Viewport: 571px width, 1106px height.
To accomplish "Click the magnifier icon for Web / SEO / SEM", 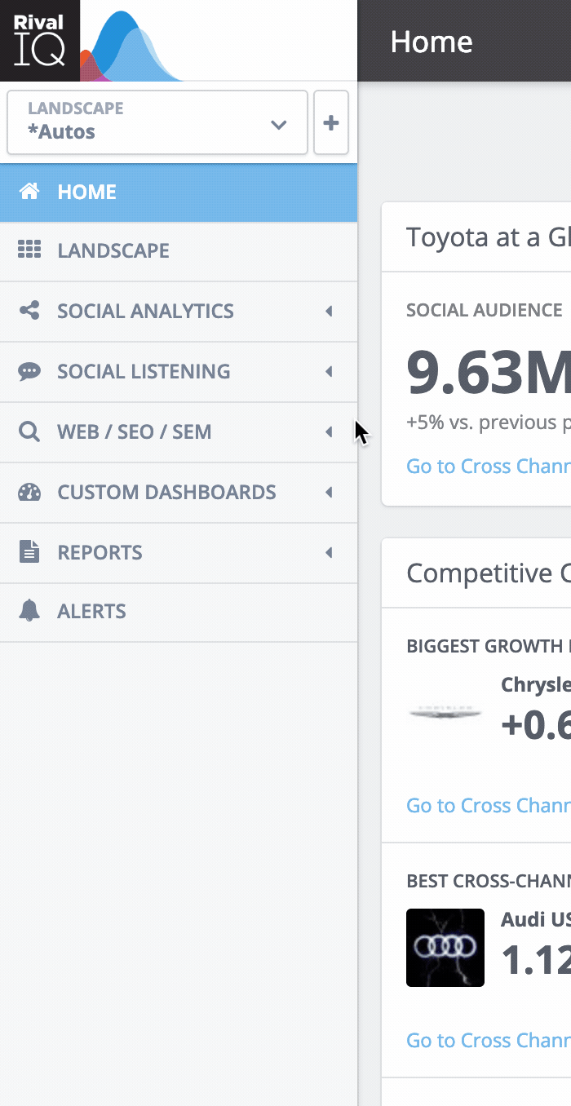I will (x=29, y=431).
